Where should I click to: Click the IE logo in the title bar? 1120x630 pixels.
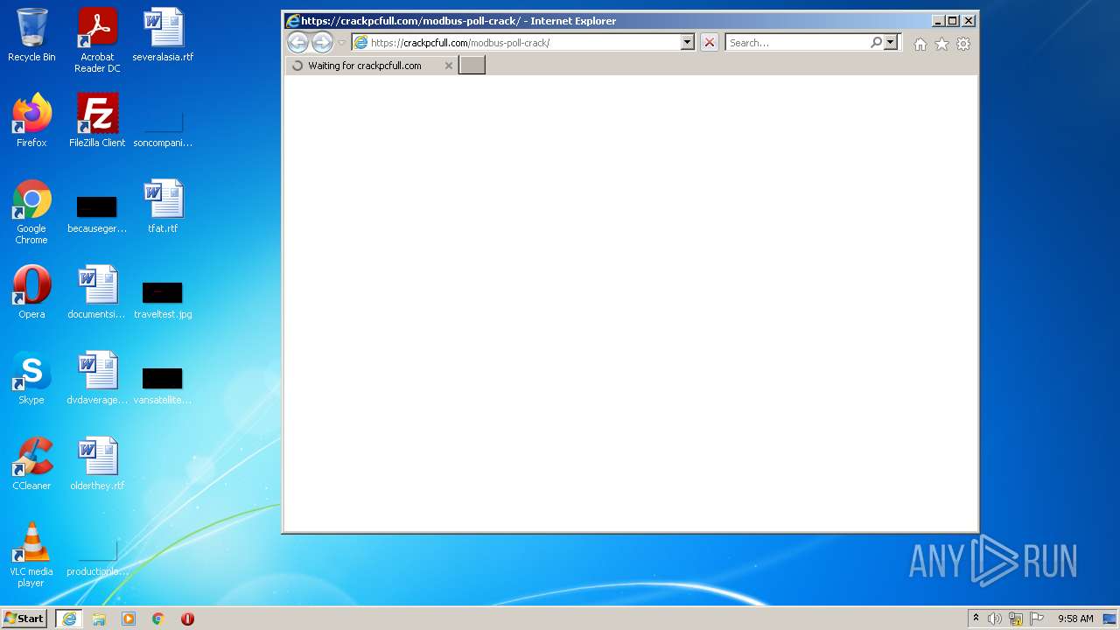pos(293,21)
